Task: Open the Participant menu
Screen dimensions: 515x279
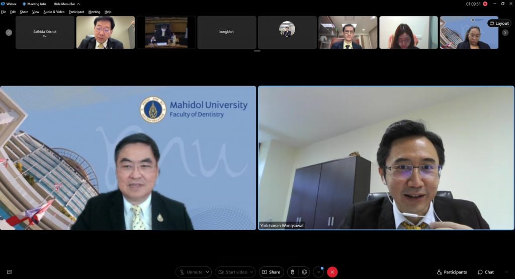Action: coord(76,12)
